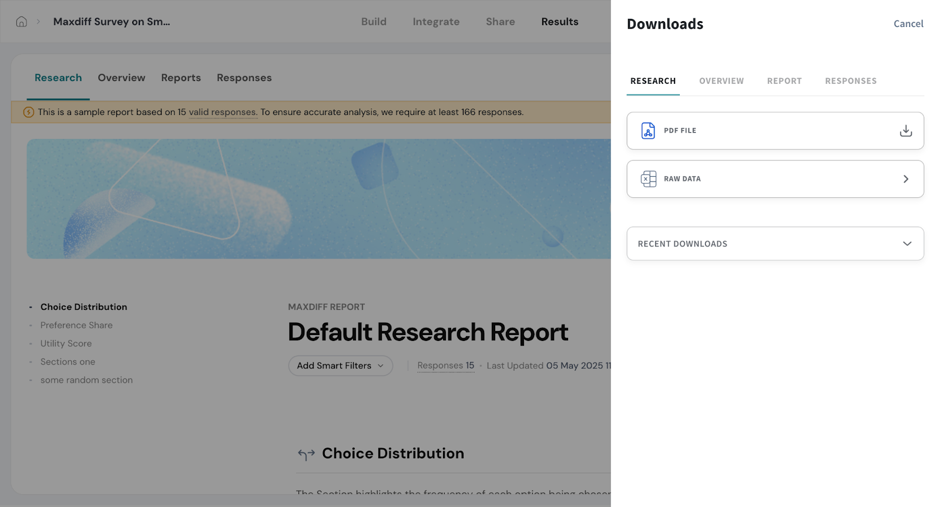Click the warning icon in sample report banner
The height and width of the screenshot is (507, 940).
(28, 112)
